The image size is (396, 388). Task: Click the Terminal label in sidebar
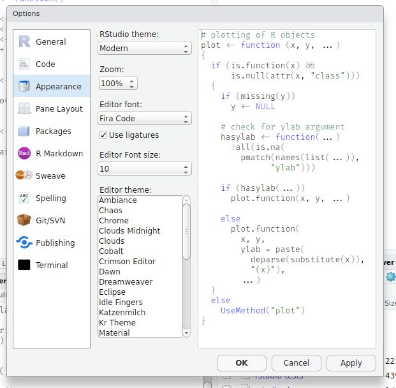click(x=52, y=265)
